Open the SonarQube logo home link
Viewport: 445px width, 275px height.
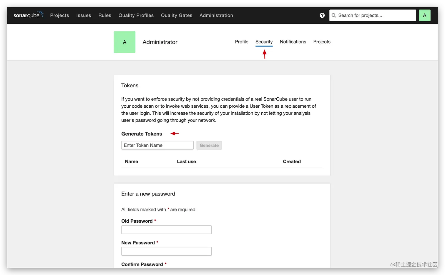click(28, 15)
